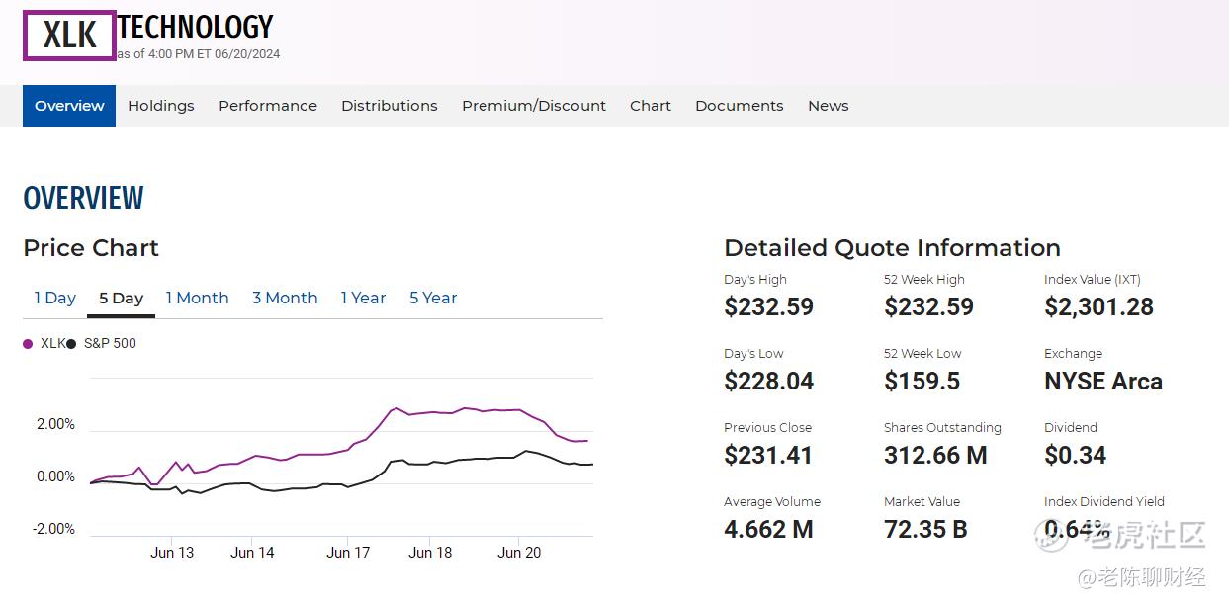Open the Chart tab
The image size is (1229, 605).
[x=650, y=106]
